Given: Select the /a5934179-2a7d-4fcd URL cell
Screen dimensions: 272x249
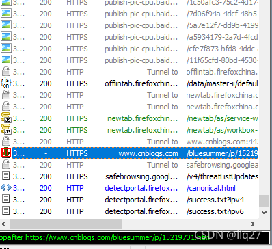Looking at the screenshot, I should (x=222, y=37).
